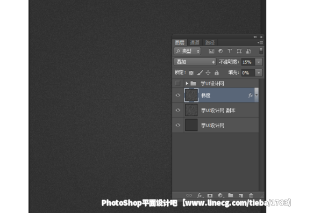Switch to the 路径 tab
The height and width of the screenshot is (213, 321).
(x=210, y=42)
